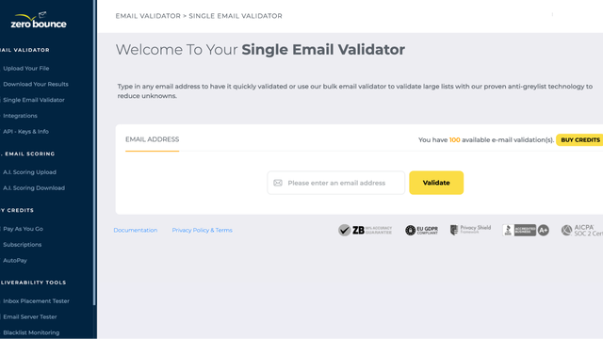Screen dimensions: 603x339
Task: Open the Documentation link
Action: point(136,230)
